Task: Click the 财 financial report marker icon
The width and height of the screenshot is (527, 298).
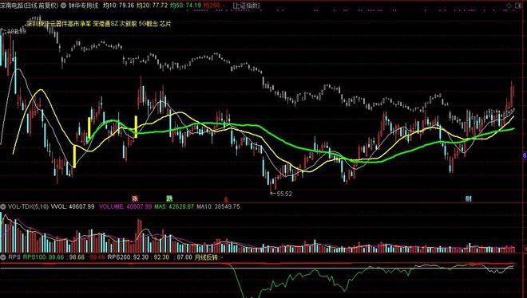Action: [x=469, y=198]
